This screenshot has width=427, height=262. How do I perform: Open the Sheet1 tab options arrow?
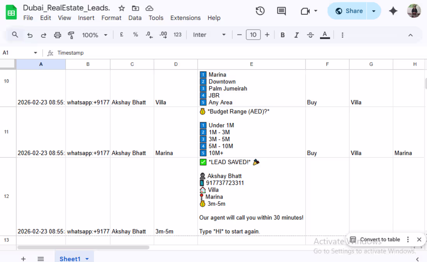pyautogui.click(x=87, y=259)
